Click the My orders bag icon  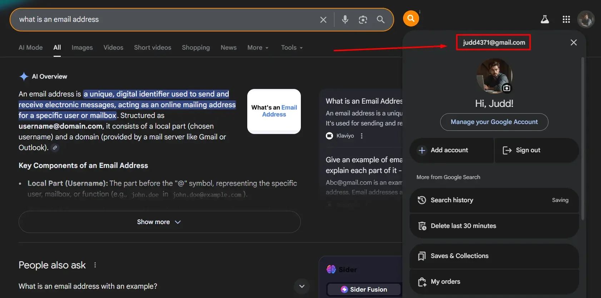pos(422,282)
